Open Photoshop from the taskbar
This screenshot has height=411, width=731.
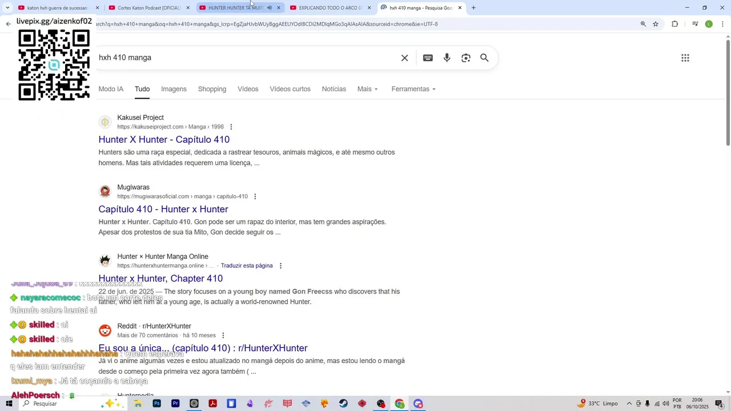156,404
